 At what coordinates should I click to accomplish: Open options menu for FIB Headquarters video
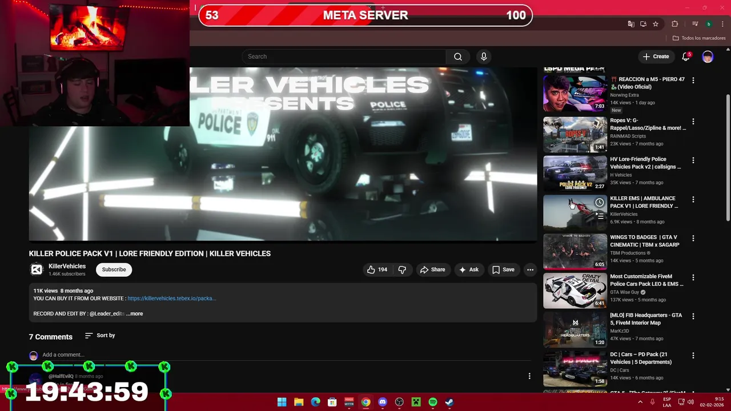(x=693, y=316)
